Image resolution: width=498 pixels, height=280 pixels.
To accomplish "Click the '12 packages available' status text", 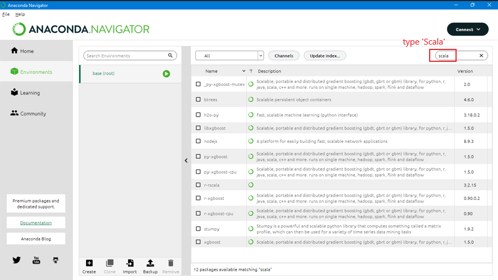I will [x=233, y=270].
